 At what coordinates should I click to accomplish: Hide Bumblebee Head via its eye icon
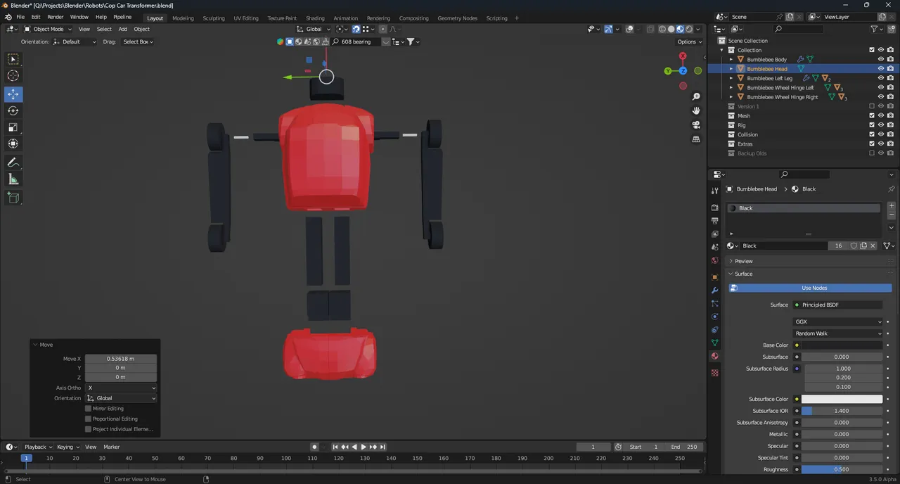pyautogui.click(x=880, y=69)
